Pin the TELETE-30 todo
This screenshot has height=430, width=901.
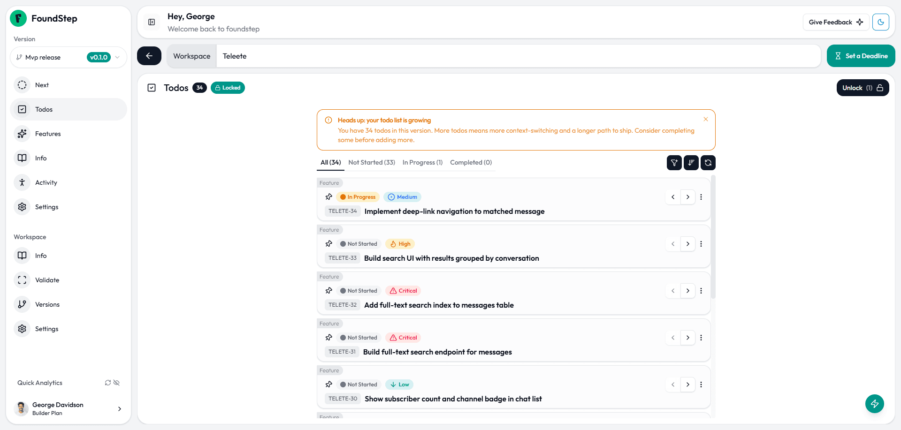329,385
